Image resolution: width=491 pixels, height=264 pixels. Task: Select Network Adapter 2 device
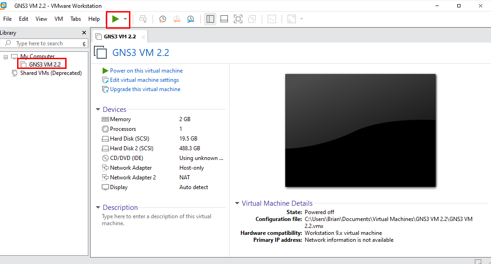click(163, 178)
